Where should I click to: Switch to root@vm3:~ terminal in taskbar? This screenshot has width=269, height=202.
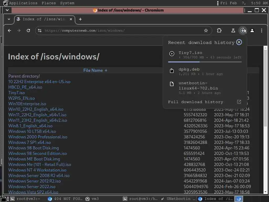(25, 199)
